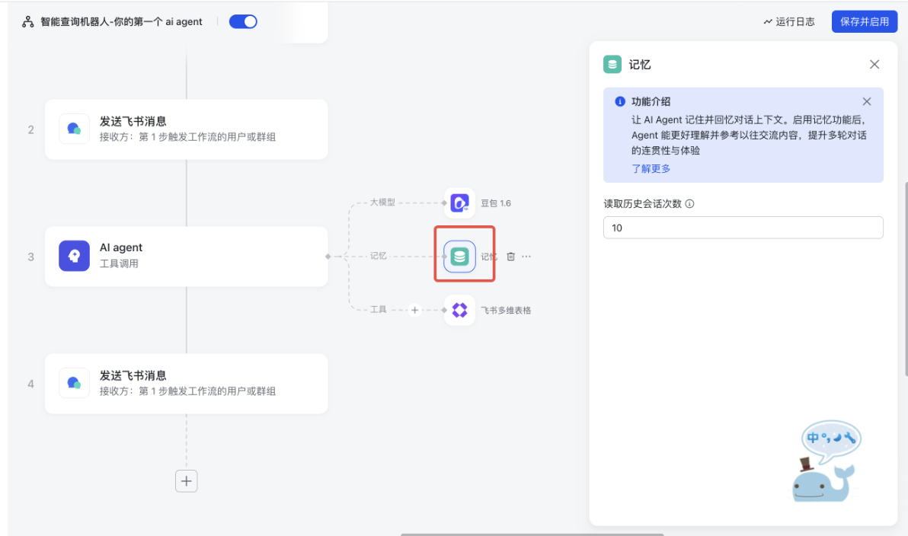
Task: Click the 飞书多维表格 tool icon
Action: tap(459, 310)
